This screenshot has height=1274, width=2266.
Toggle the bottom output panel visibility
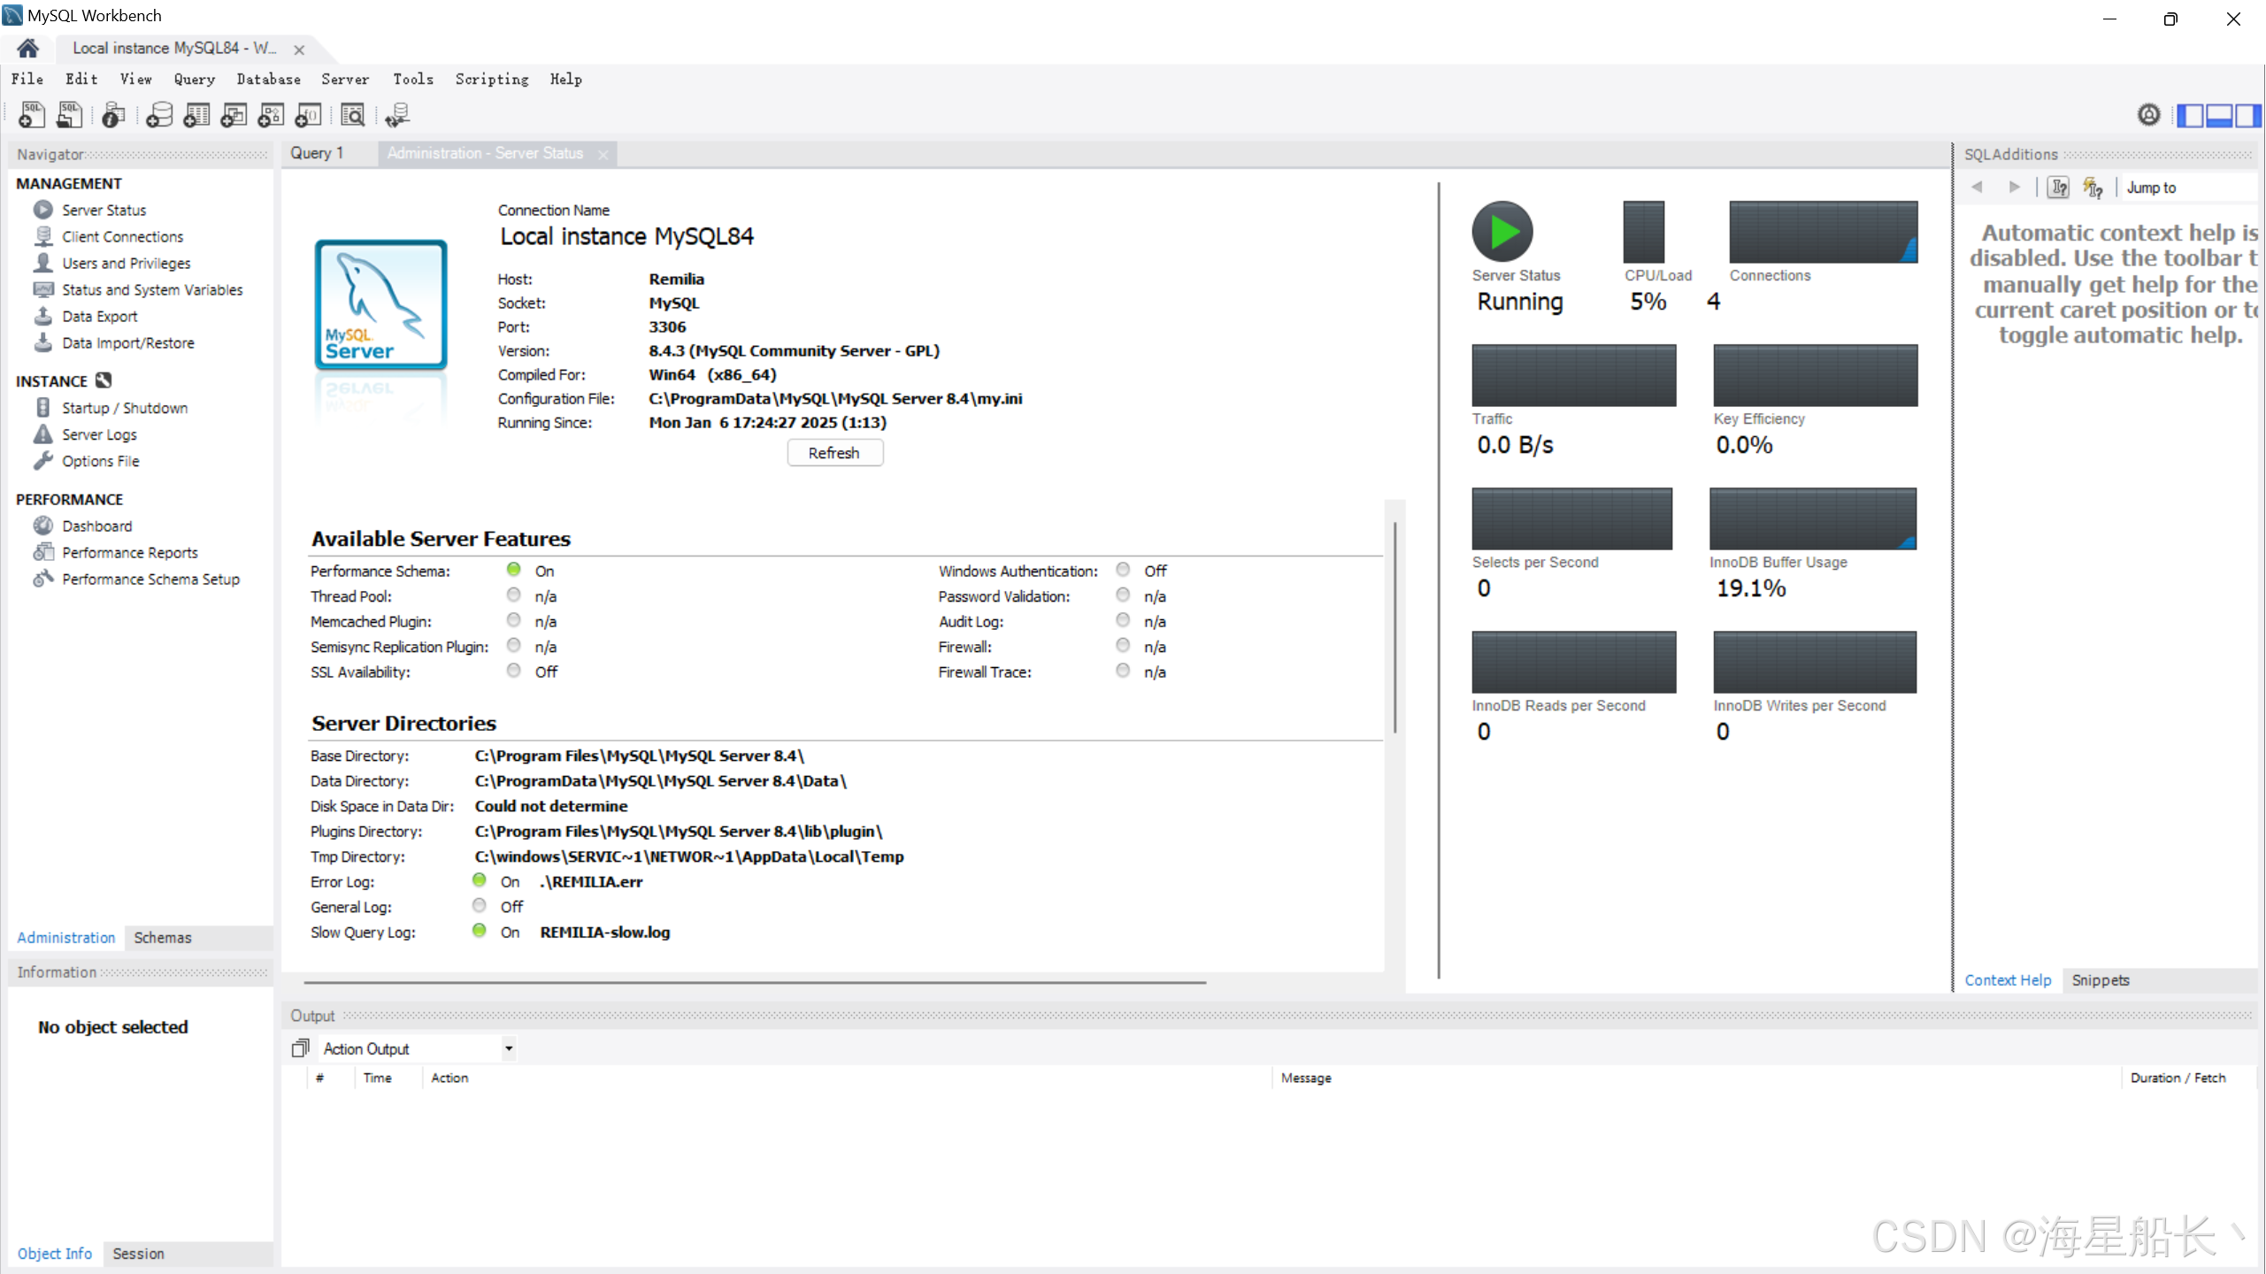point(2219,116)
